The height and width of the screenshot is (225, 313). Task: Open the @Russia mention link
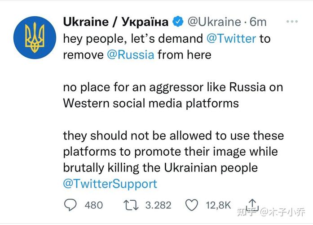[130, 55]
